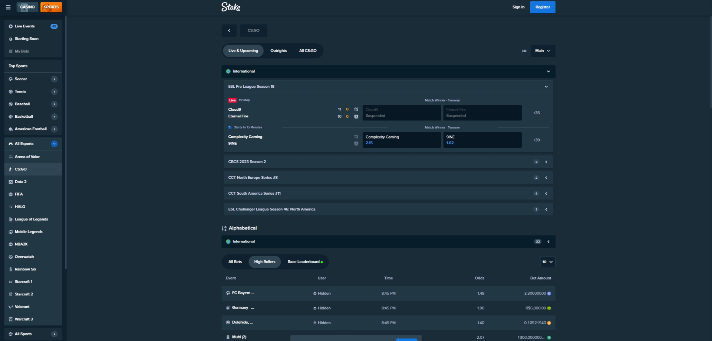Click the FC Bayern bet row
Screen dimensions: 712x341
coord(388,293)
